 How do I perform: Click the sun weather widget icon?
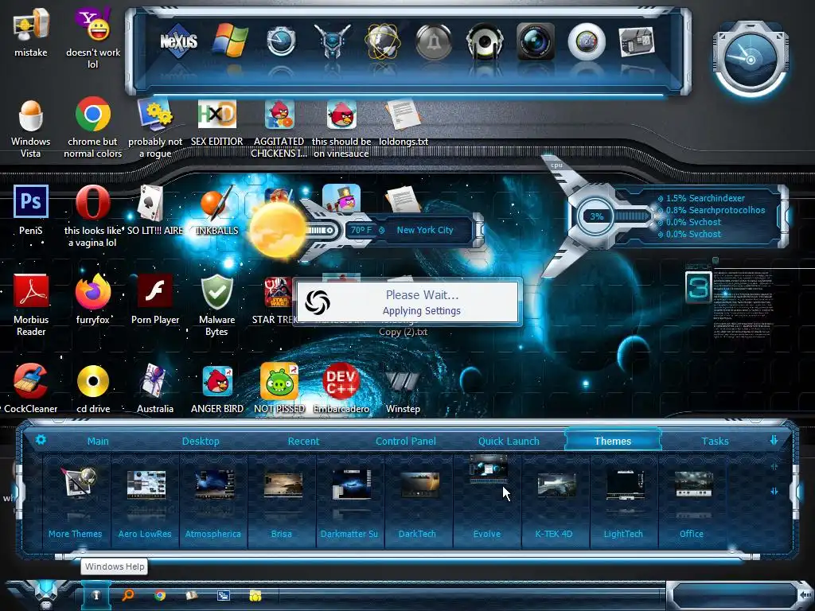[277, 230]
